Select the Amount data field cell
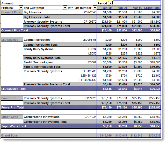Viewport: 166px width, 143px height. tap(7, 3)
